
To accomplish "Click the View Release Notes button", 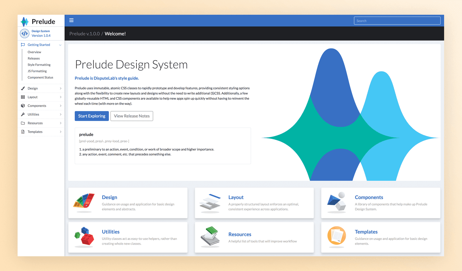I will click(x=132, y=116).
